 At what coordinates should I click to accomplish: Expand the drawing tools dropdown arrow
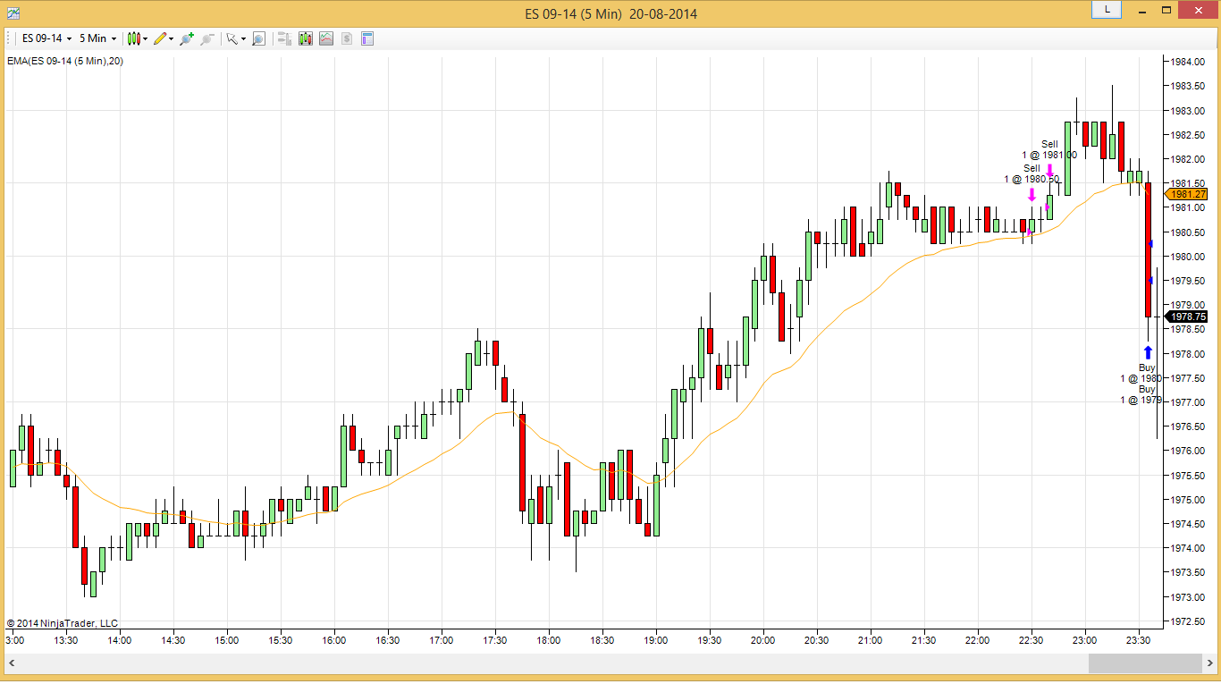pos(171,39)
